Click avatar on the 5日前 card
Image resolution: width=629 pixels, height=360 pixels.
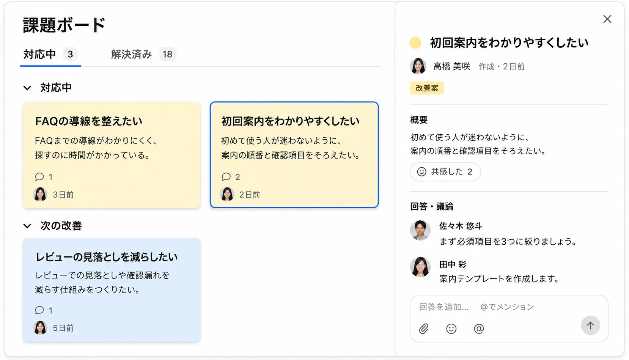[x=40, y=328]
